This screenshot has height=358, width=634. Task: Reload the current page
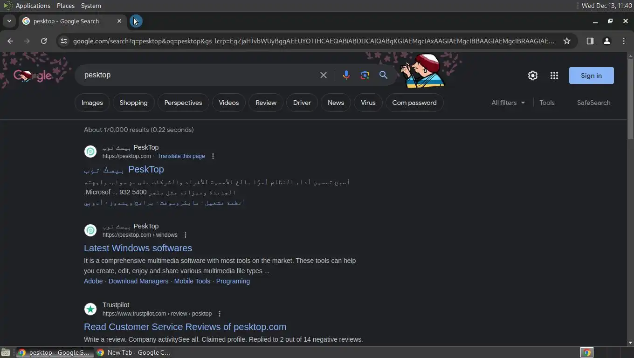point(44,41)
